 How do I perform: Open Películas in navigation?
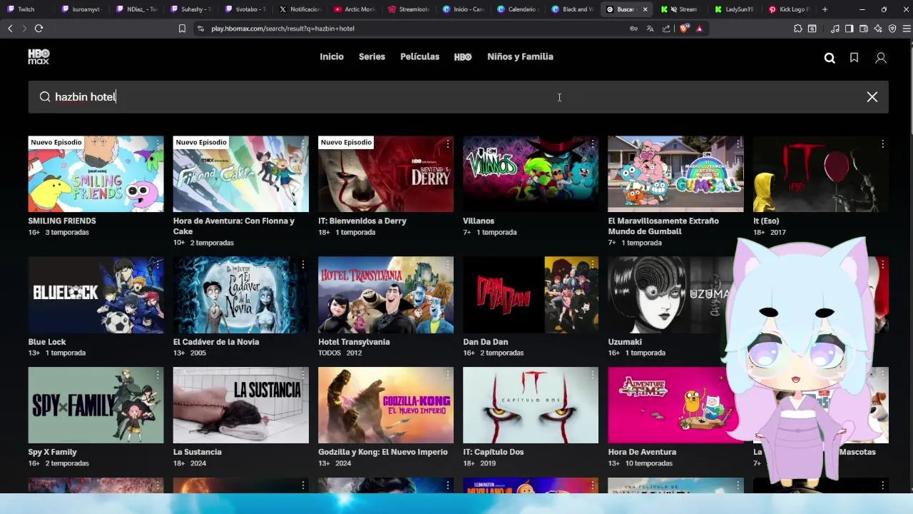419,56
